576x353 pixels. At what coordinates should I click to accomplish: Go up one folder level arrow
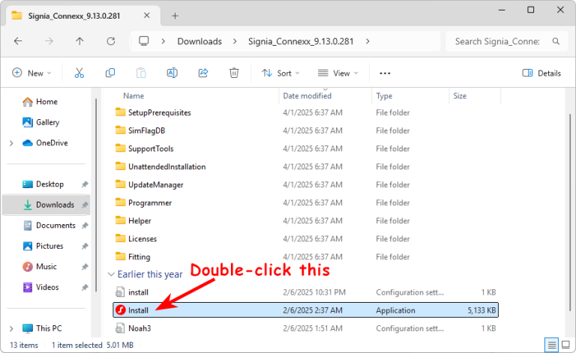[79, 41]
